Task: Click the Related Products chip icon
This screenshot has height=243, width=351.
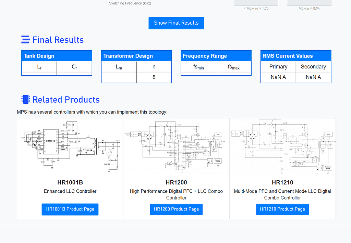Action: click(x=25, y=100)
